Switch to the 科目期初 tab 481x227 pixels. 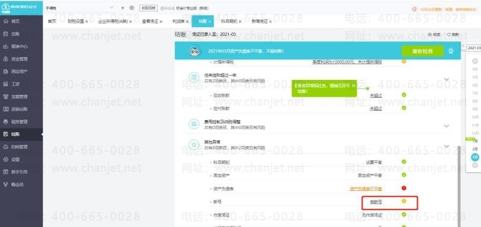tap(229, 22)
